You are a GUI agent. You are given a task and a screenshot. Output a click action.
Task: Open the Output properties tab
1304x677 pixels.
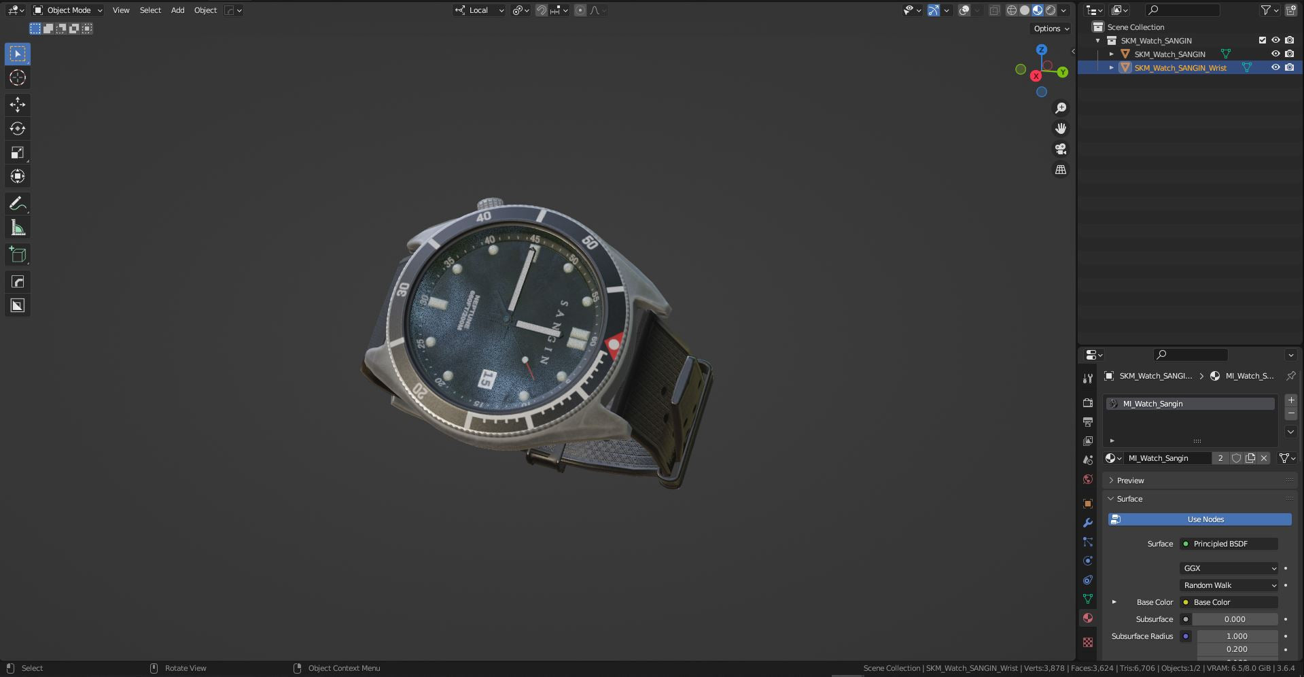click(1088, 421)
